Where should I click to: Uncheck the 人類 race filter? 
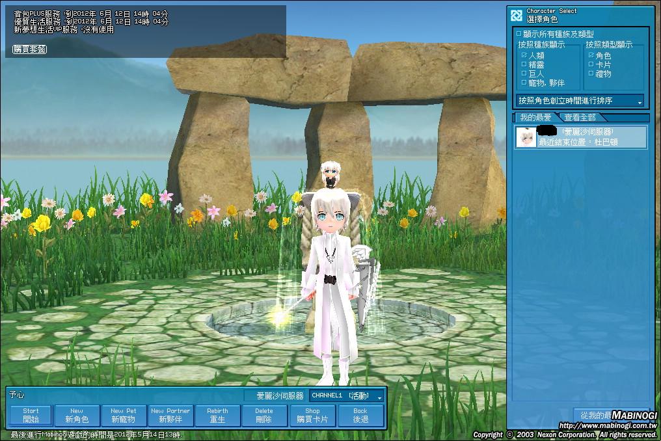[x=524, y=56]
